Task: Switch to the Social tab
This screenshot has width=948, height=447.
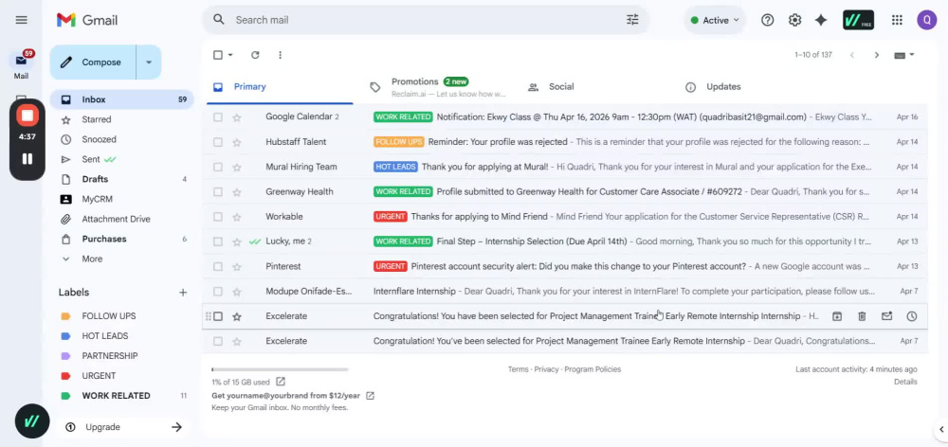Action: (561, 87)
